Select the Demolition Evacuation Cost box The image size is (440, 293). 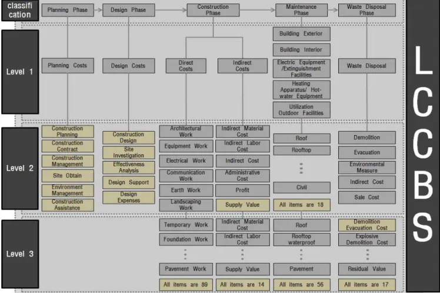point(366,225)
